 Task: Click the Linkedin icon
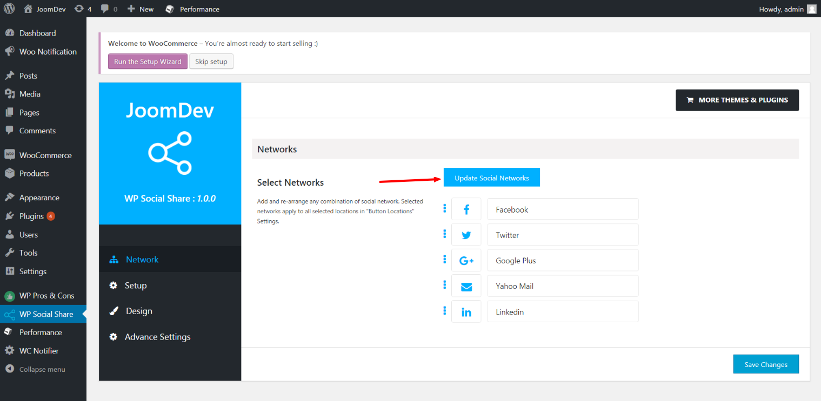466,312
